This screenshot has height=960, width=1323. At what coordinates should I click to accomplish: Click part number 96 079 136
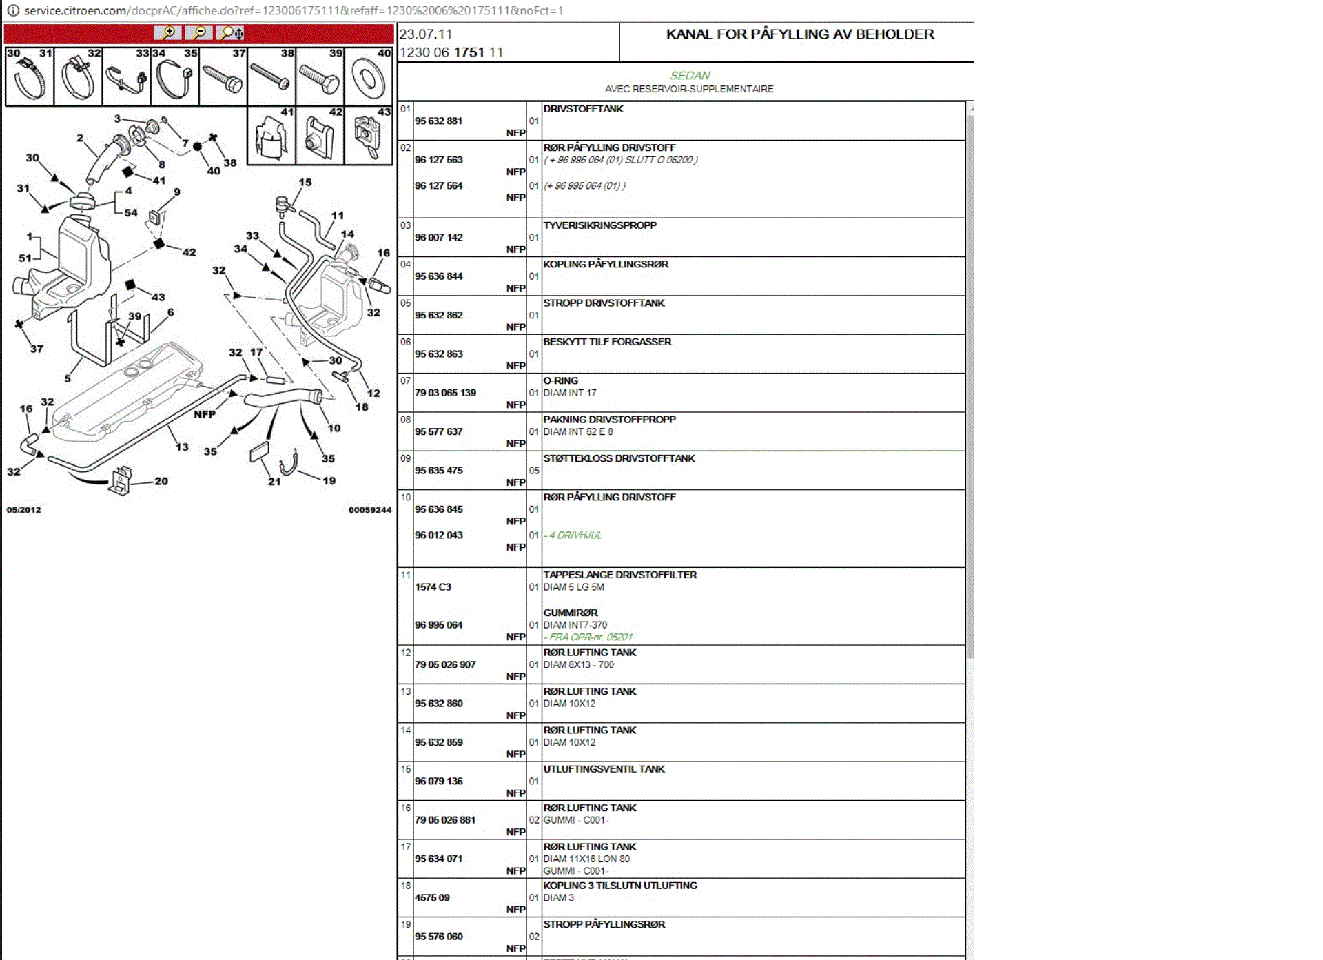438,781
